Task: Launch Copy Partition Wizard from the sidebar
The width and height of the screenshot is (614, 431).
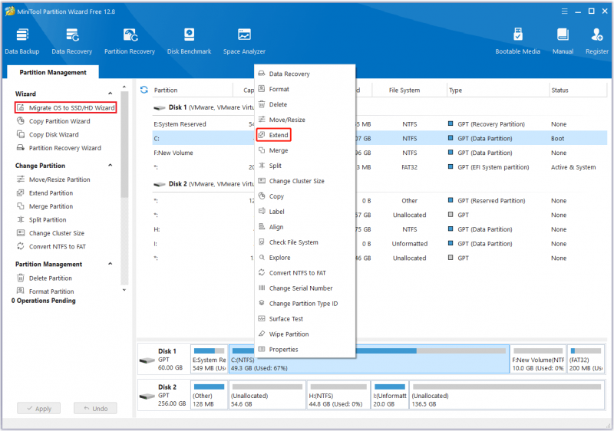Action: (x=53, y=121)
